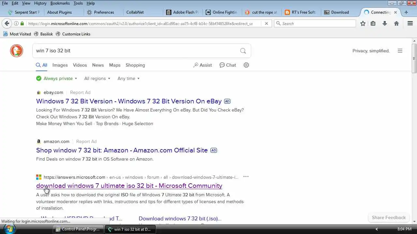Stop loading with the X in the address bar
417x234 pixels.
coord(266,23)
